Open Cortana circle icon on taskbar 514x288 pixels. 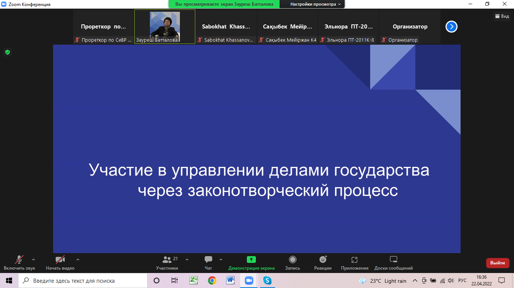click(x=157, y=280)
